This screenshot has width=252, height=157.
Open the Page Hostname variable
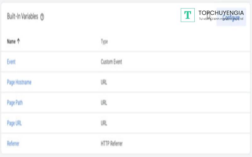19,82
